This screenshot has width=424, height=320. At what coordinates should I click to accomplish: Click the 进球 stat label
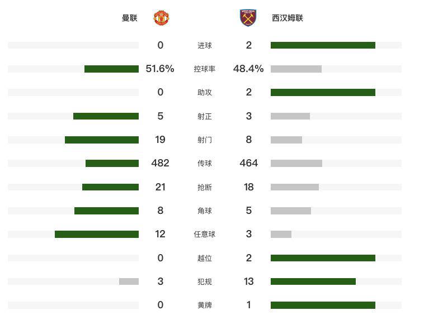coord(205,45)
